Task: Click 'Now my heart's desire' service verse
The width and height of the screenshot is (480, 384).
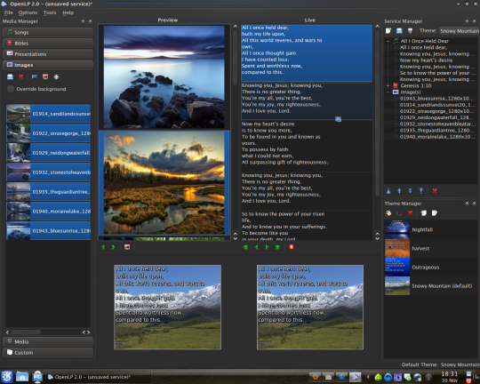Action: coord(426,60)
